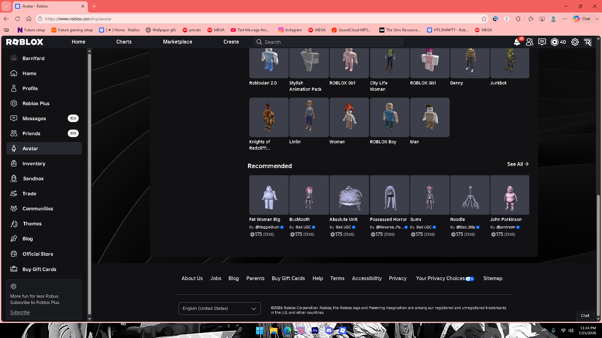The image size is (602, 338).
Task: Open Profile in the sidebar
Action: pos(44,88)
